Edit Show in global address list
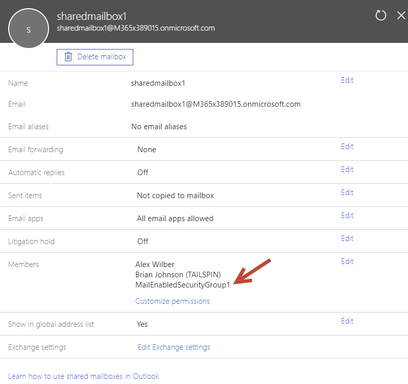This screenshot has height=384, width=408. tap(347, 321)
